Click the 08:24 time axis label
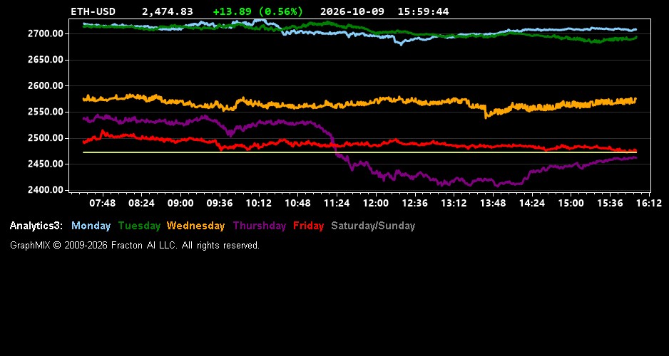 pos(142,204)
